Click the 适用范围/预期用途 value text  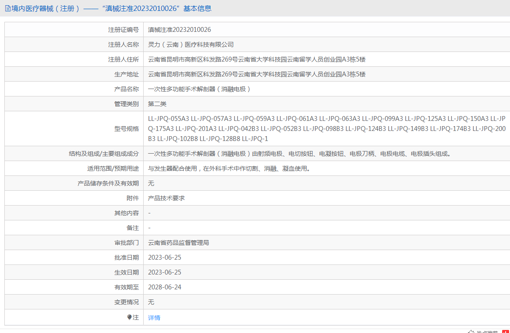229,169
